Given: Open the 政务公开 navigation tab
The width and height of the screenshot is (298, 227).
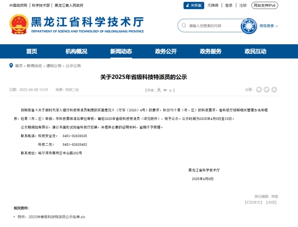Looking at the screenshot, I should click(166, 52).
